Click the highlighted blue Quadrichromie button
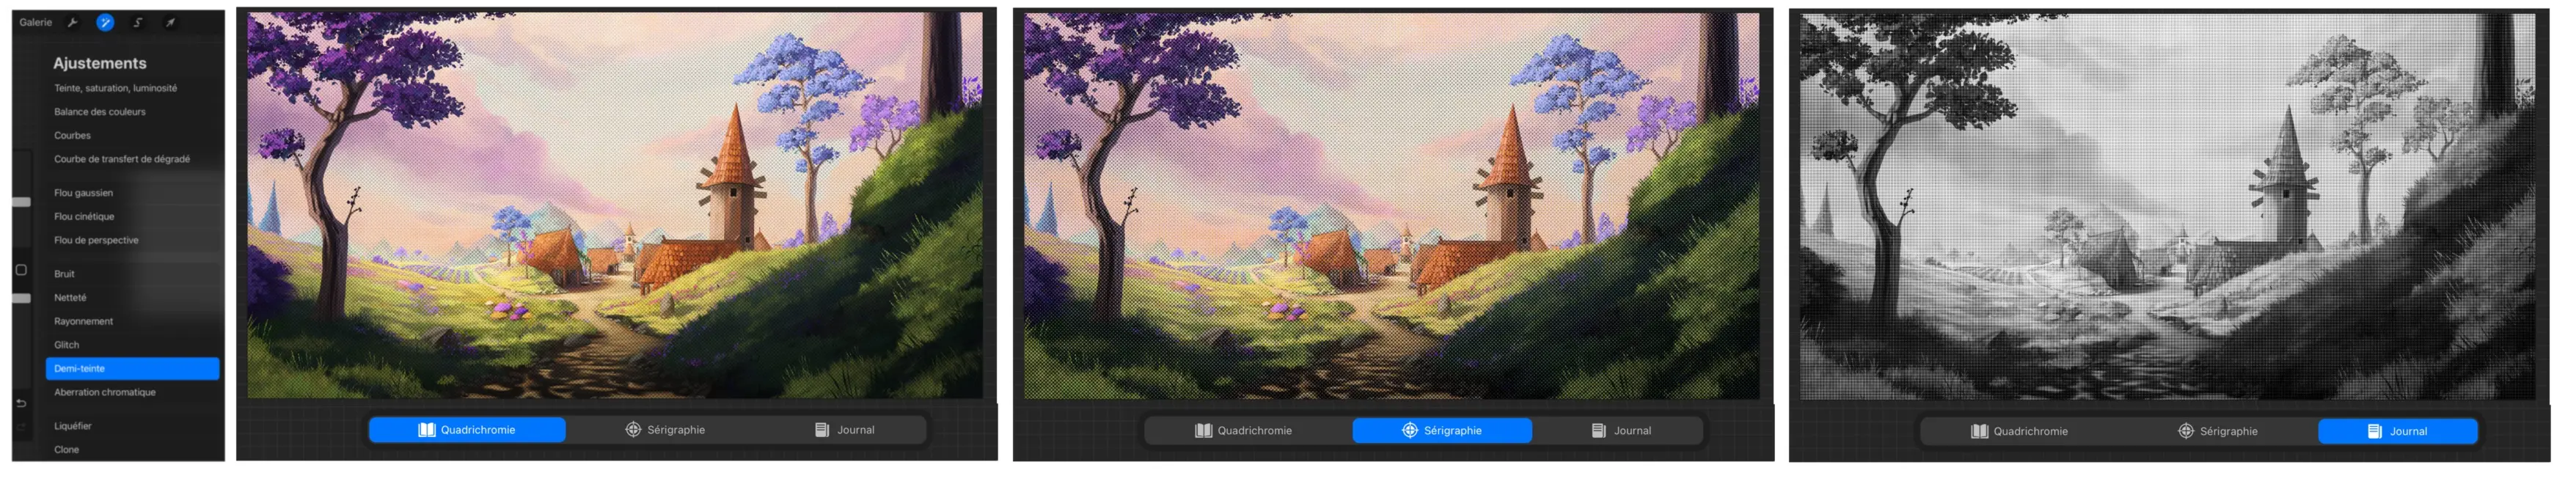Screen dimensions: 2576x484 466,430
